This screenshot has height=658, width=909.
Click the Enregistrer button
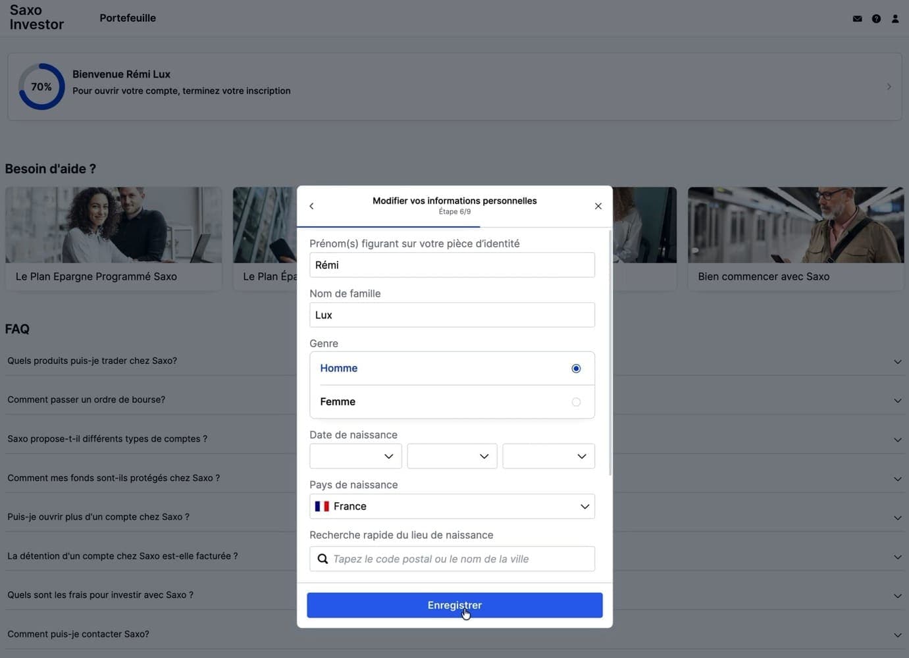455,605
